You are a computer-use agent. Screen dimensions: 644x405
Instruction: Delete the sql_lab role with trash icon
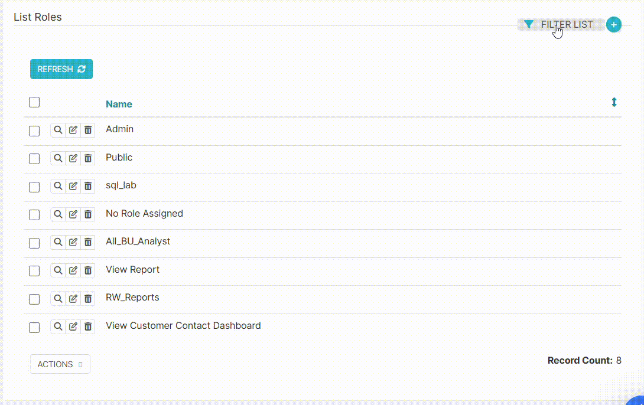point(88,186)
